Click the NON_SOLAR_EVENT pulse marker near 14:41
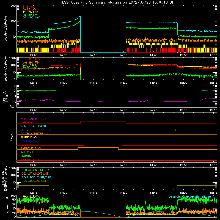 click(x=146, y=126)
